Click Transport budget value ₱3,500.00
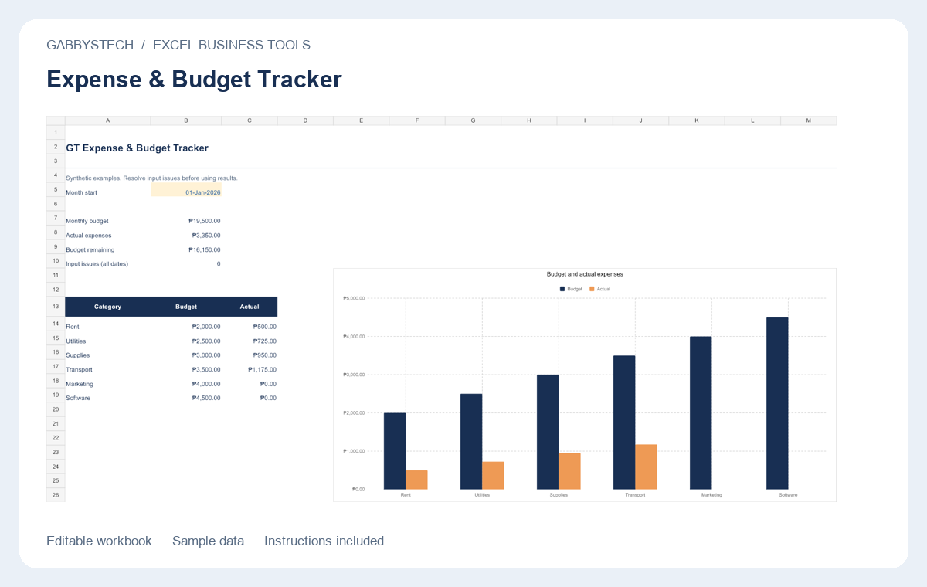This screenshot has width=927, height=587. (206, 369)
